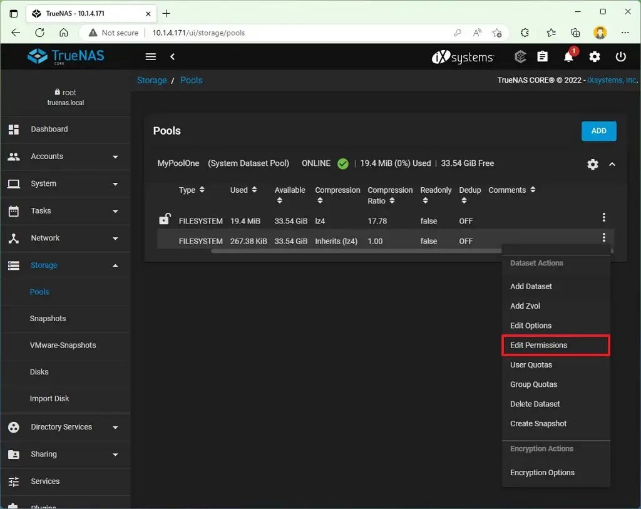
Task: Open the system power menu icon
Action: click(x=620, y=56)
